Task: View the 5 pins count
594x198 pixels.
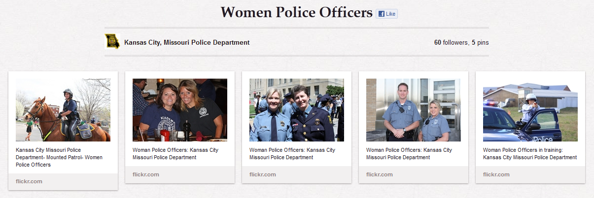Action: pyautogui.click(x=480, y=43)
